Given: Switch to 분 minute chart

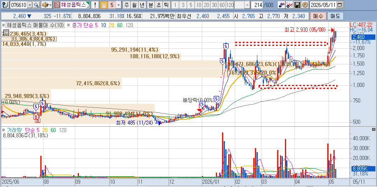Looking at the screenshot, I should 151,5.
